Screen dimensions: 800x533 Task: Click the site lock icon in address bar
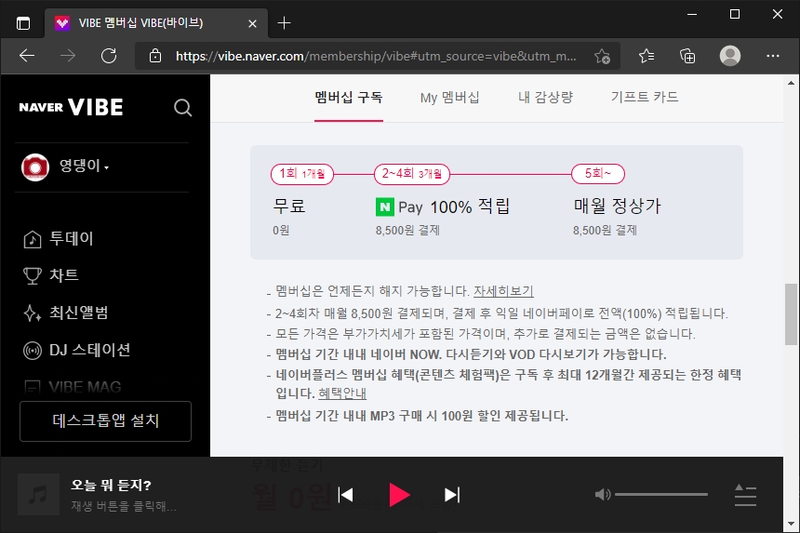[x=155, y=56]
